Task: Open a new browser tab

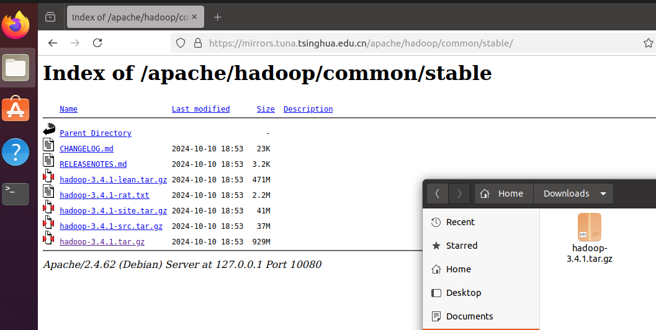Action: coord(217,17)
